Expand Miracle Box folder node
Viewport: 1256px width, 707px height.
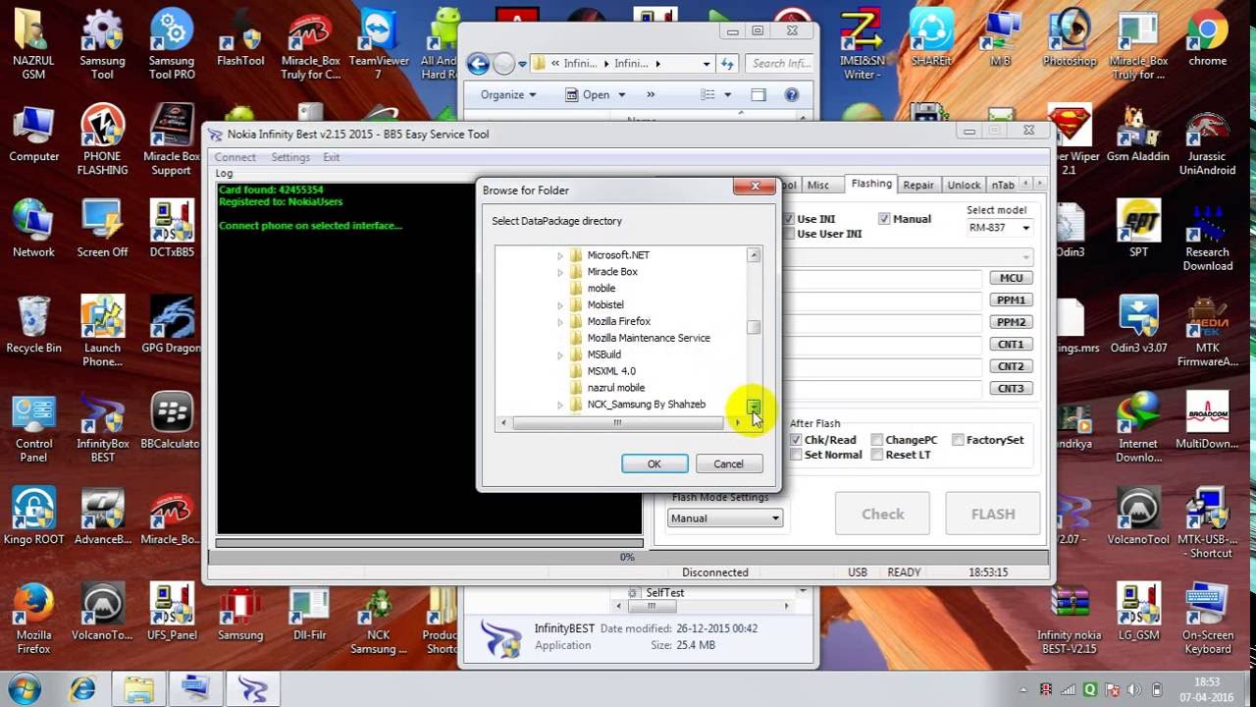pyautogui.click(x=560, y=272)
